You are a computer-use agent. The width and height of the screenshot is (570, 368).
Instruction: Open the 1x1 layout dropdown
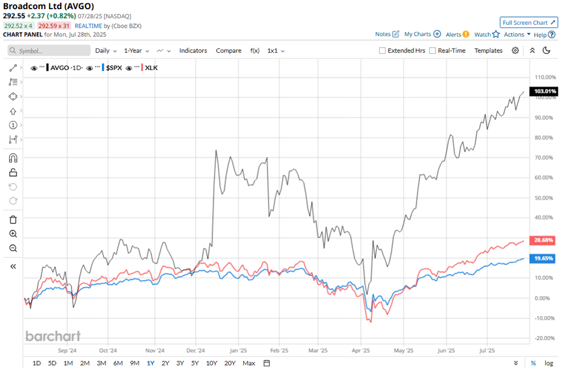(x=276, y=51)
